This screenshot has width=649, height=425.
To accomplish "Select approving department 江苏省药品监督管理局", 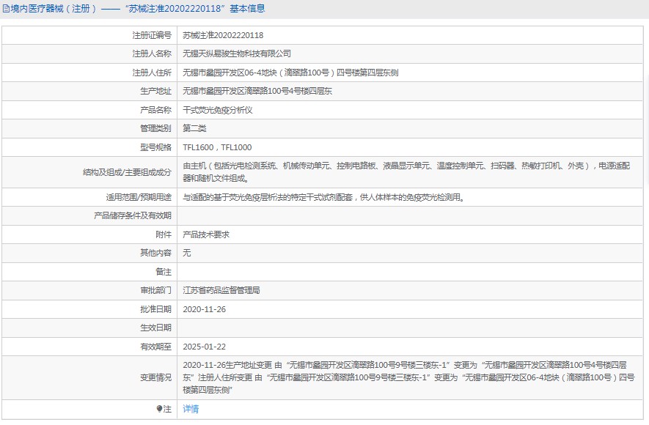I will click(x=221, y=291).
